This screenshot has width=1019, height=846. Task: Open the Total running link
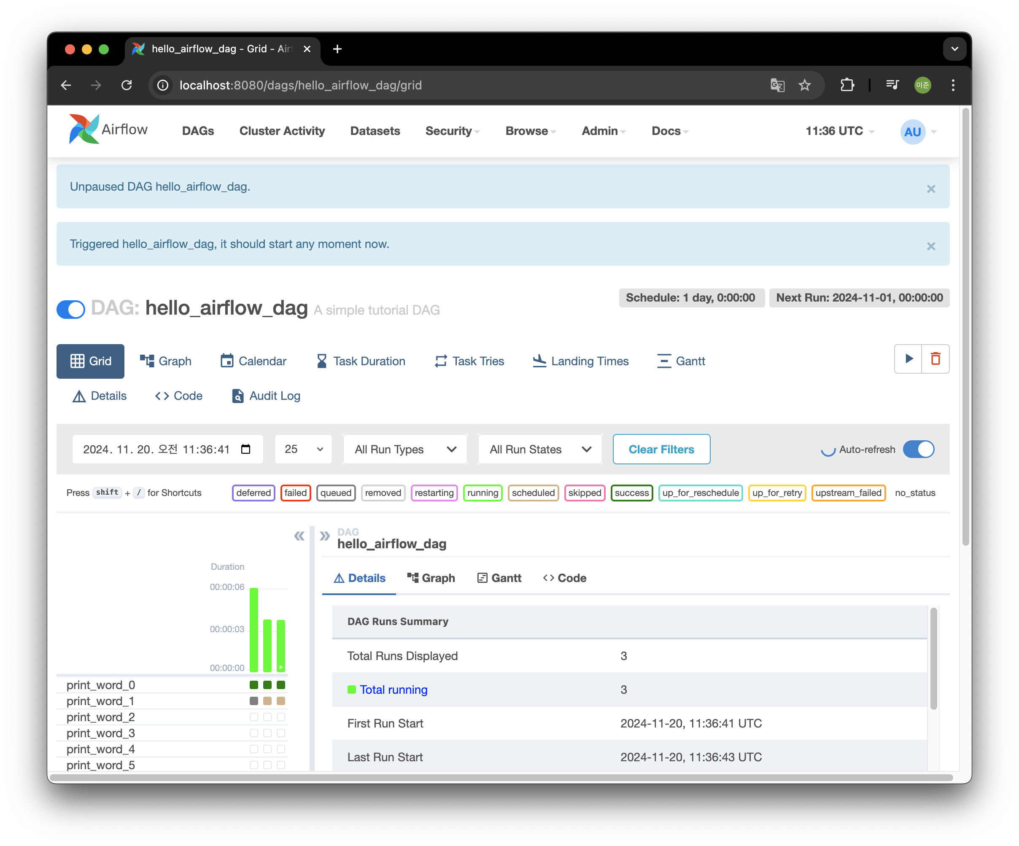(394, 689)
